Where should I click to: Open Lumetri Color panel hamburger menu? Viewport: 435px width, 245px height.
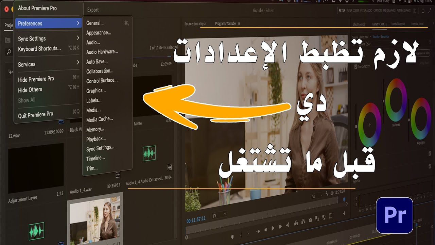pos(386,24)
